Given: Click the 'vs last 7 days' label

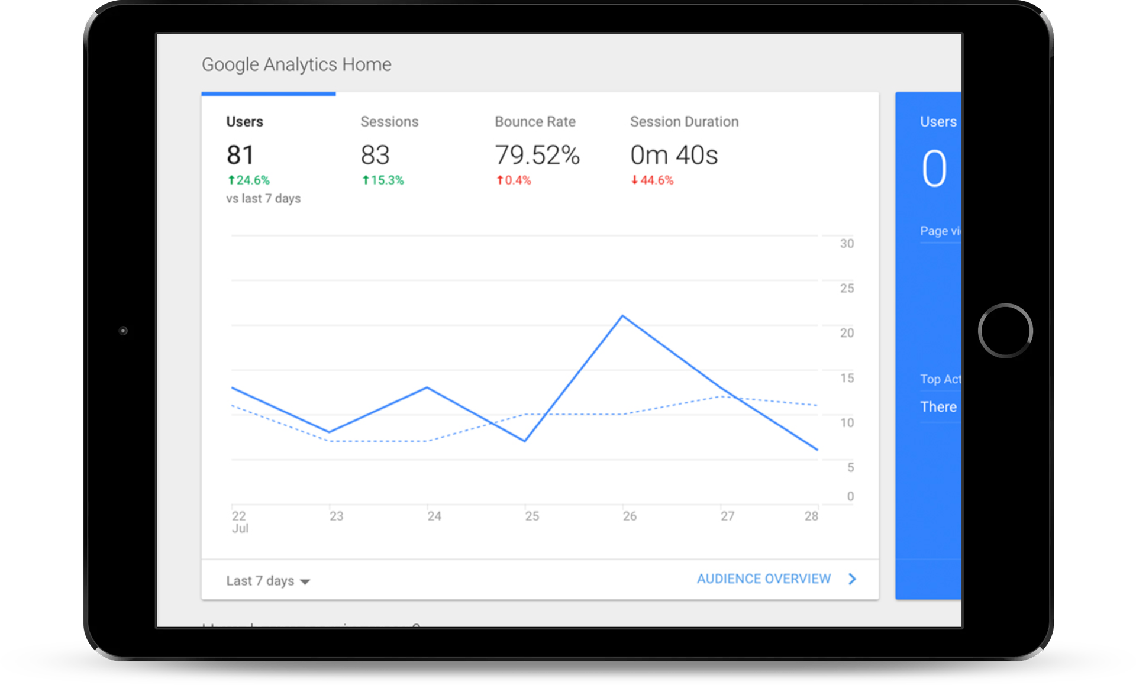Looking at the screenshot, I should tap(263, 198).
